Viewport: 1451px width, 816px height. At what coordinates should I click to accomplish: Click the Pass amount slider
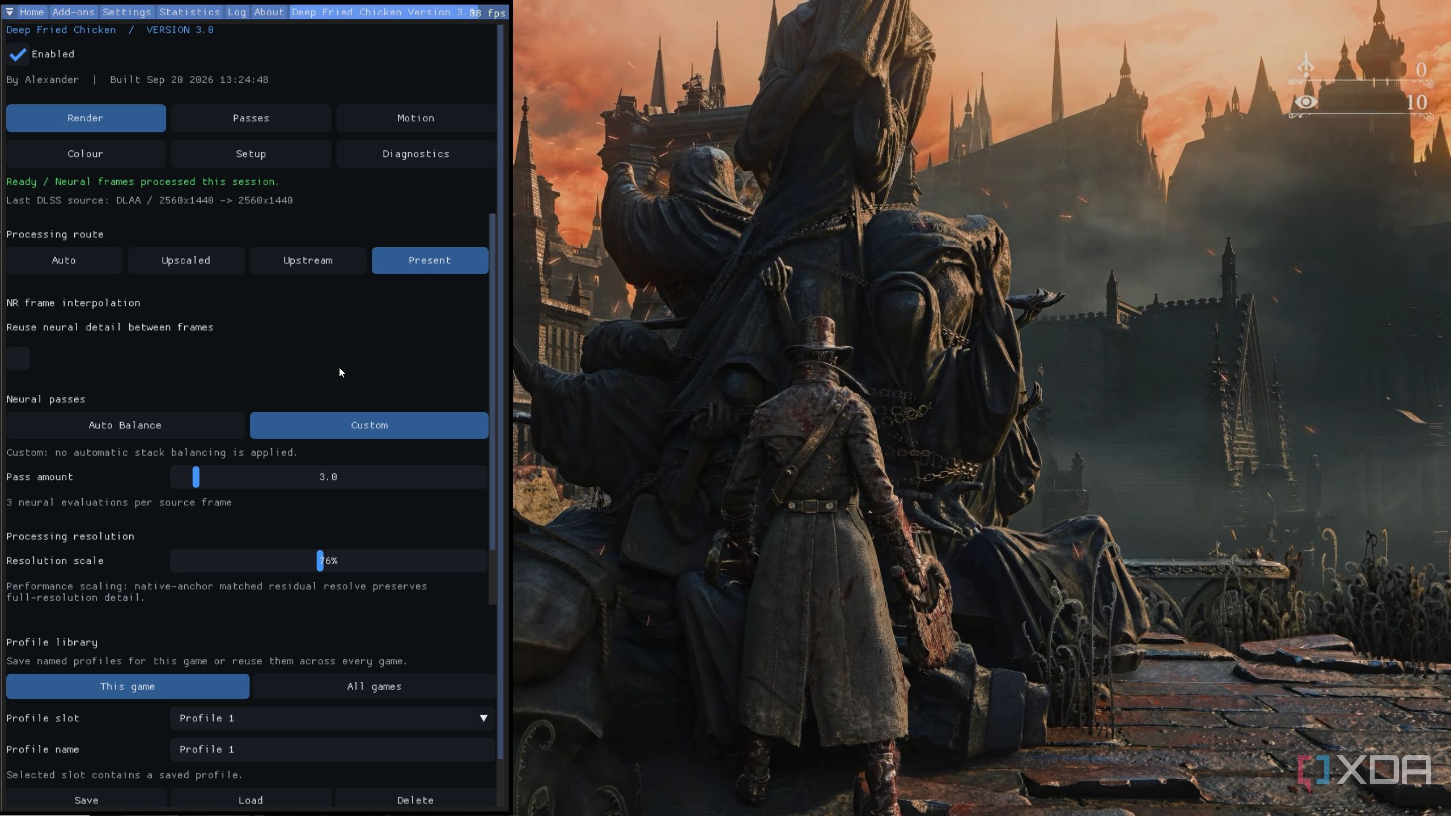(x=329, y=477)
